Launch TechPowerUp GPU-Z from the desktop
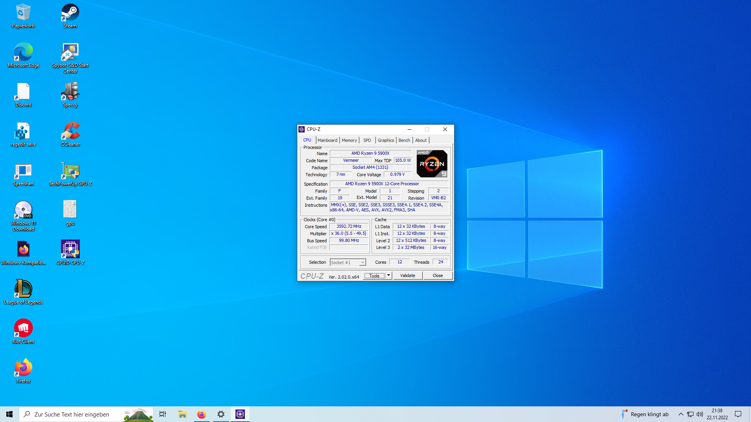751x422 pixels. click(x=70, y=174)
